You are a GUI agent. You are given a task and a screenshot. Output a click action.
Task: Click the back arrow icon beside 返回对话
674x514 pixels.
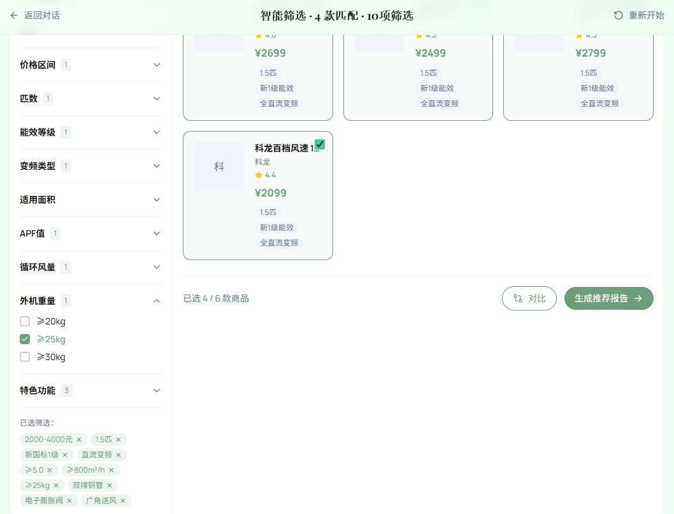[14, 15]
